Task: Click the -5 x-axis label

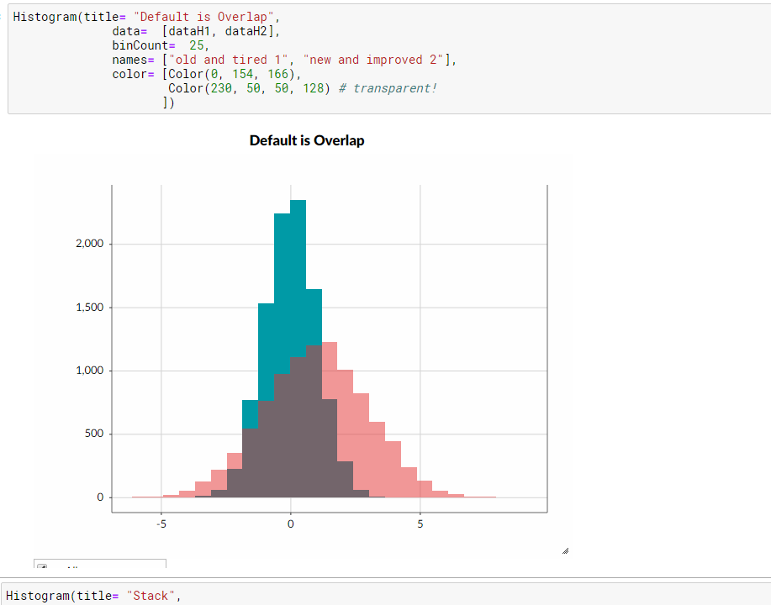Action: tap(161, 523)
